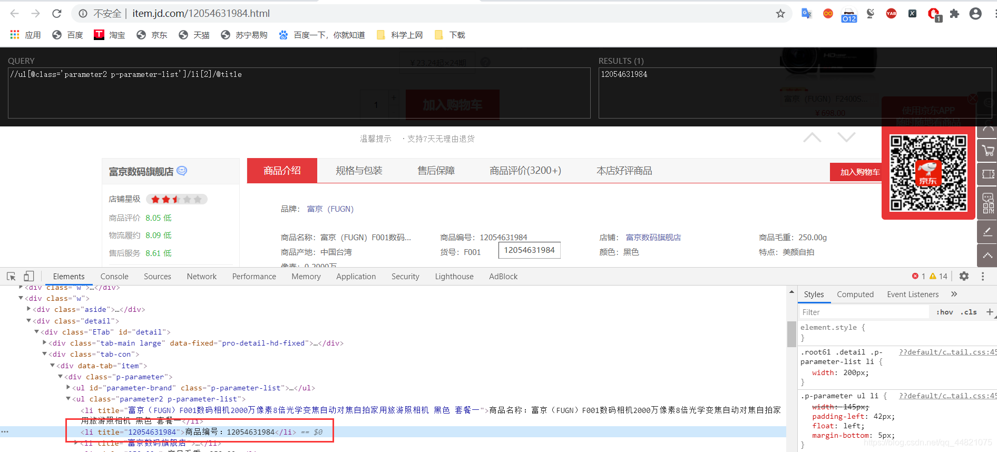The width and height of the screenshot is (997, 452).
Task: Add a new style rule plus icon
Action: pos(990,312)
